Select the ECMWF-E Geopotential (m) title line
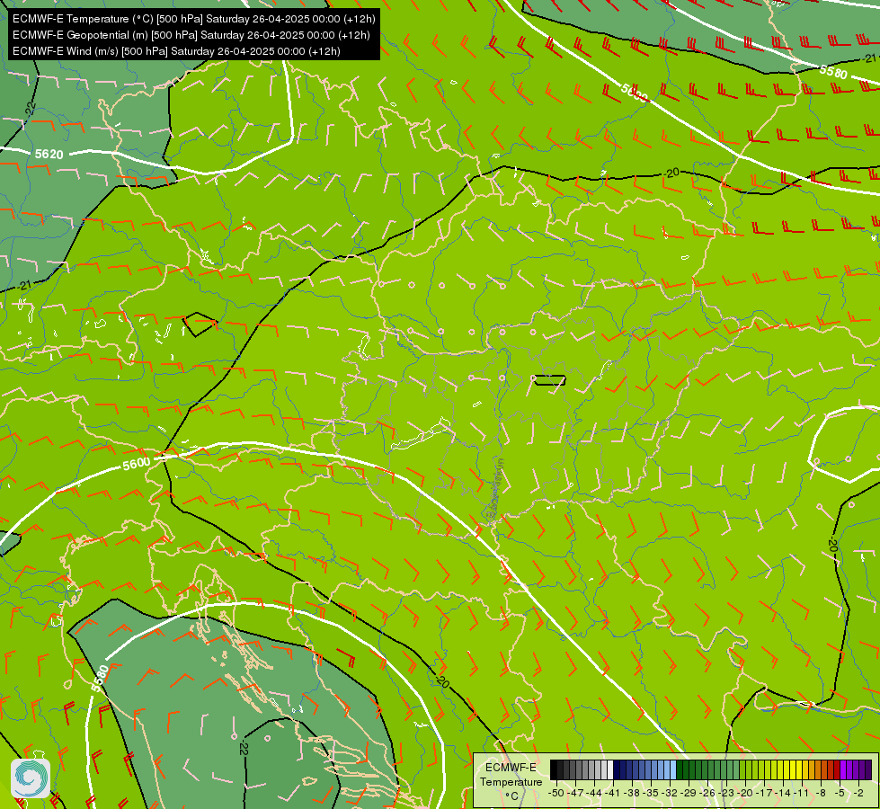 [x=191, y=35]
